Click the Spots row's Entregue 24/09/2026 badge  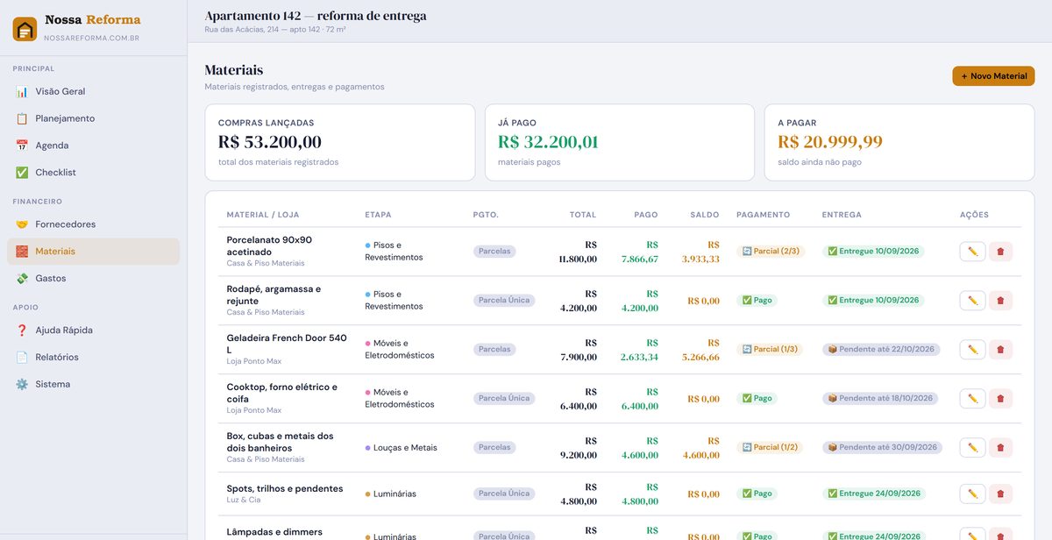tap(873, 494)
